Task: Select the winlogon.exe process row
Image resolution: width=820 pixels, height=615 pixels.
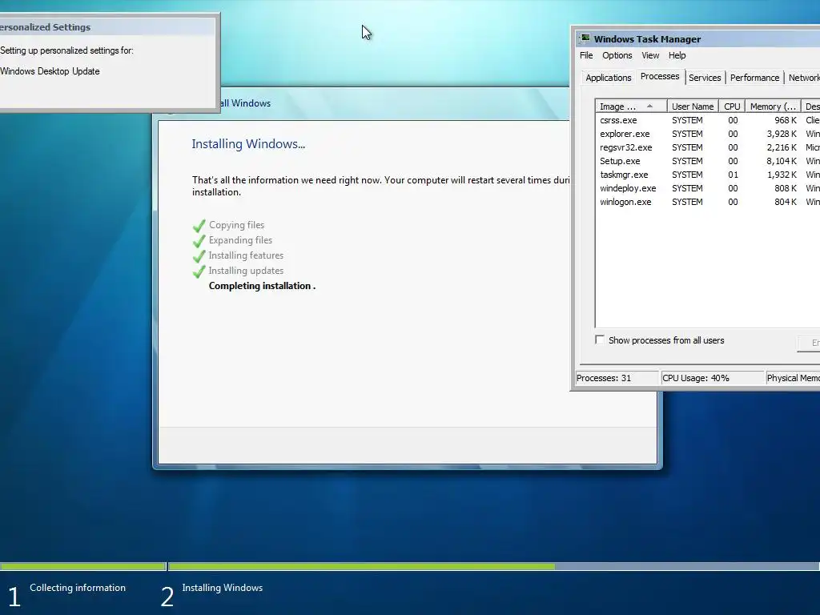Action: pos(708,202)
